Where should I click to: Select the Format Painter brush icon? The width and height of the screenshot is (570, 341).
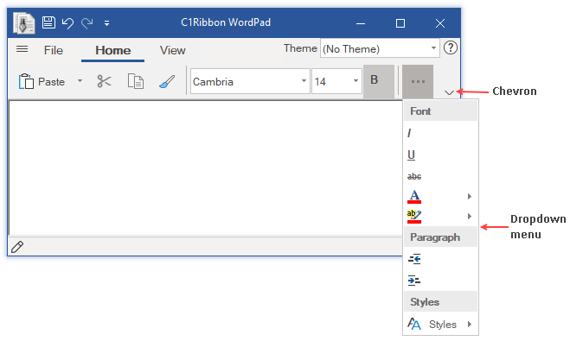click(167, 81)
